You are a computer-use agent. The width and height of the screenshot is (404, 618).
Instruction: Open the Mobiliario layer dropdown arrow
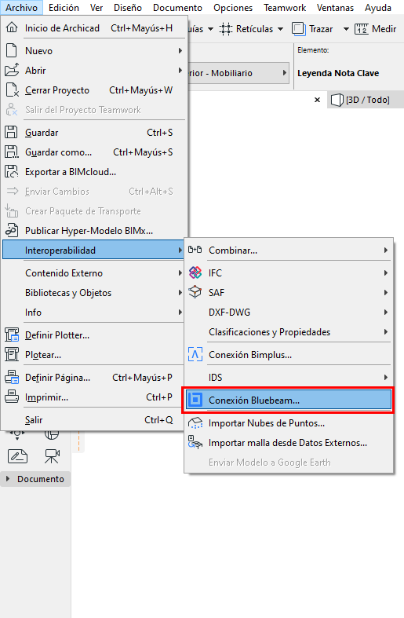pos(284,73)
